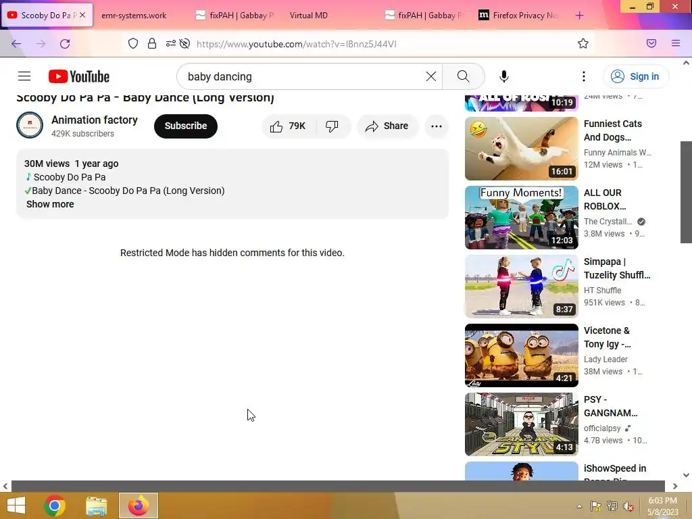Open site permissions icon in address bar
Viewport: 692px width, 519px height.
pyautogui.click(x=171, y=43)
